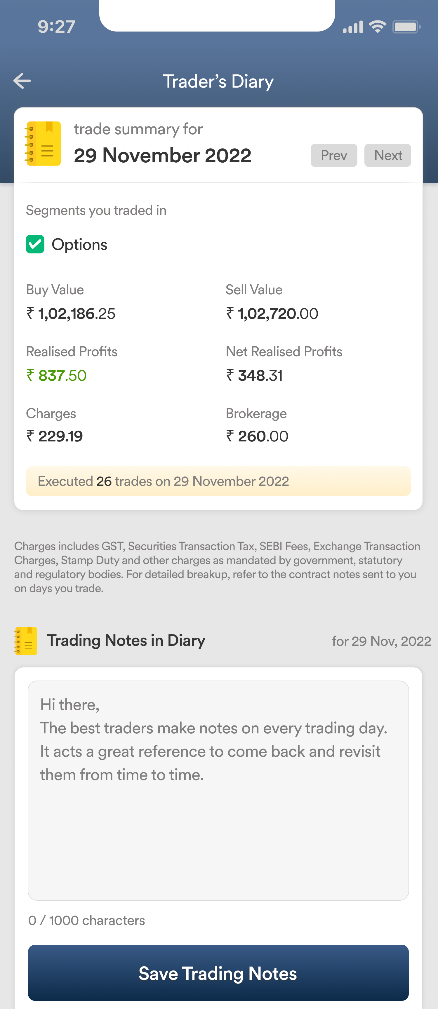Tap the Wi-Fi status icon
The width and height of the screenshot is (438, 1009).
[378, 27]
